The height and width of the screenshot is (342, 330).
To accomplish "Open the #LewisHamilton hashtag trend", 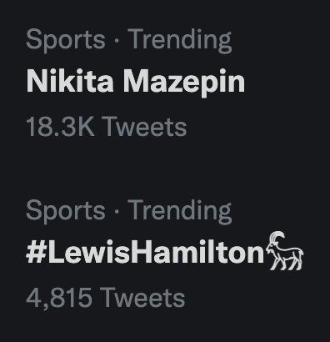I will click(145, 252).
